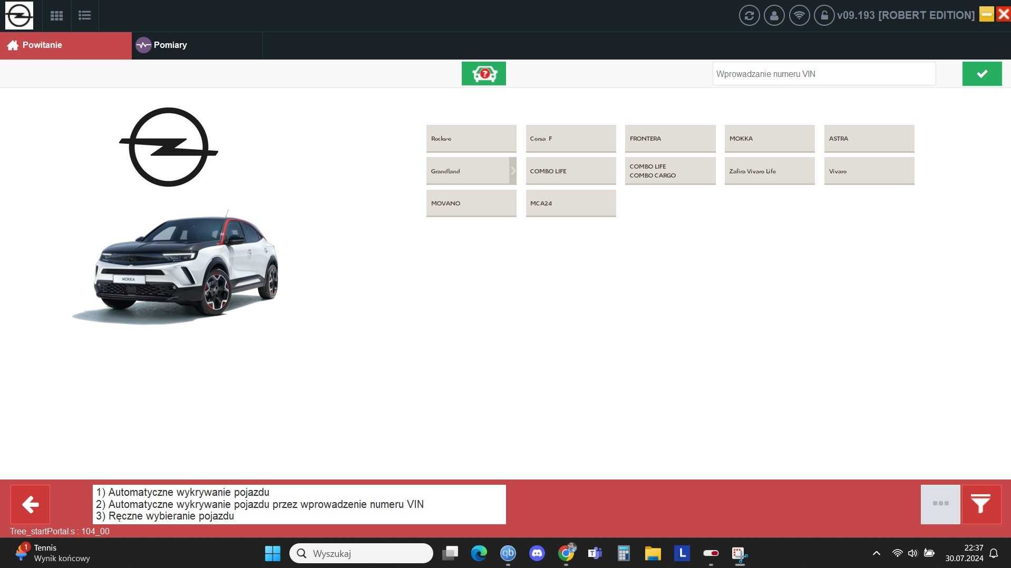
Task: Switch to the Pomiary tab
Action: coord(197,45)
